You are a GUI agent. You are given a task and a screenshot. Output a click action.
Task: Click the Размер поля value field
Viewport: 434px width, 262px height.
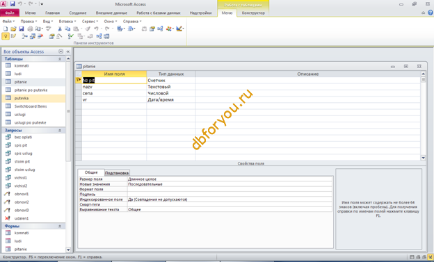click(230, 179)
